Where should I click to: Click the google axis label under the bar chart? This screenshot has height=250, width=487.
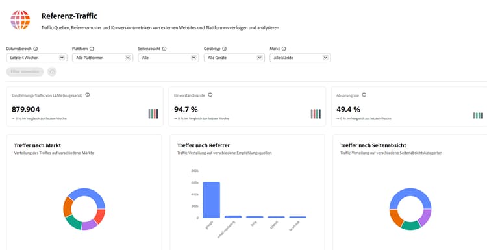click(208, 225)
